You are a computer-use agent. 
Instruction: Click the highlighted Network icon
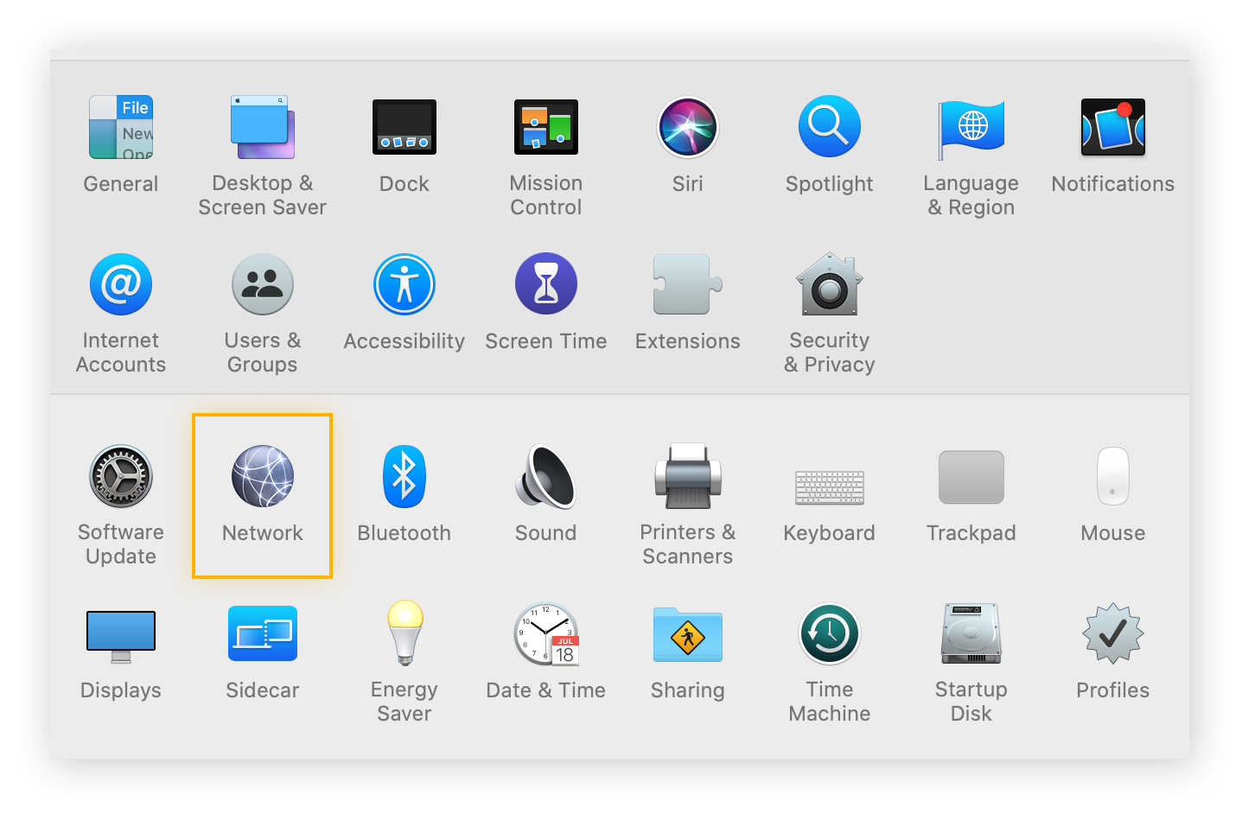[x=263, y=477]
